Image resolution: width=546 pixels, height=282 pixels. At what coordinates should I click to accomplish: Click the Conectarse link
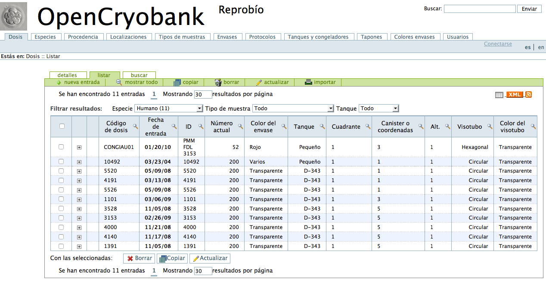click(x=498, y=43)
